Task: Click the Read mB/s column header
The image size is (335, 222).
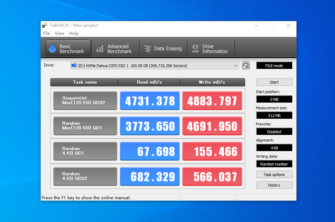Action: [x=149, y=82]
